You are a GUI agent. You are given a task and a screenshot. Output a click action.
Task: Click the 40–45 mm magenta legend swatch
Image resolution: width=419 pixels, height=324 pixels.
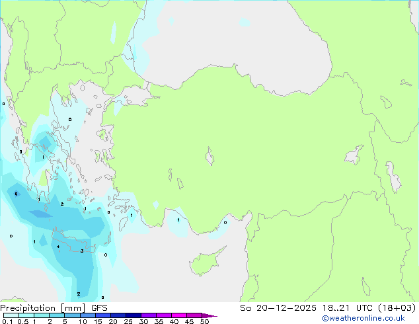[179, 315]
